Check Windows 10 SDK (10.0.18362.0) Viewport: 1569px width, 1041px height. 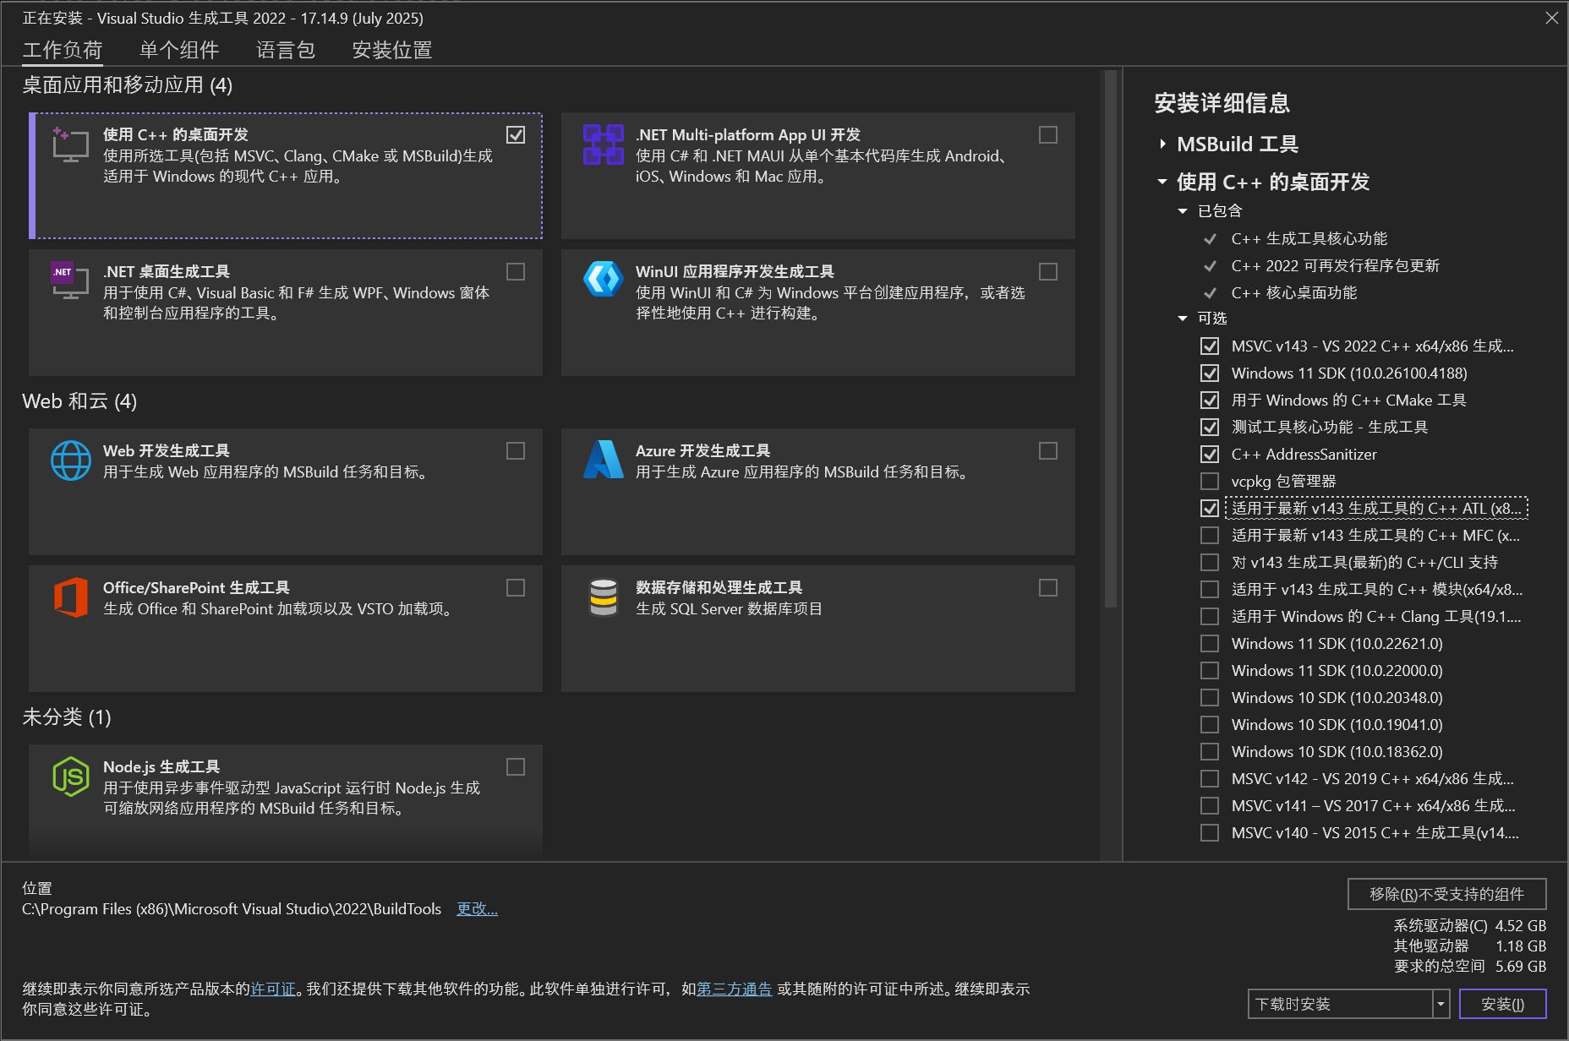[x=1210, y=752]
